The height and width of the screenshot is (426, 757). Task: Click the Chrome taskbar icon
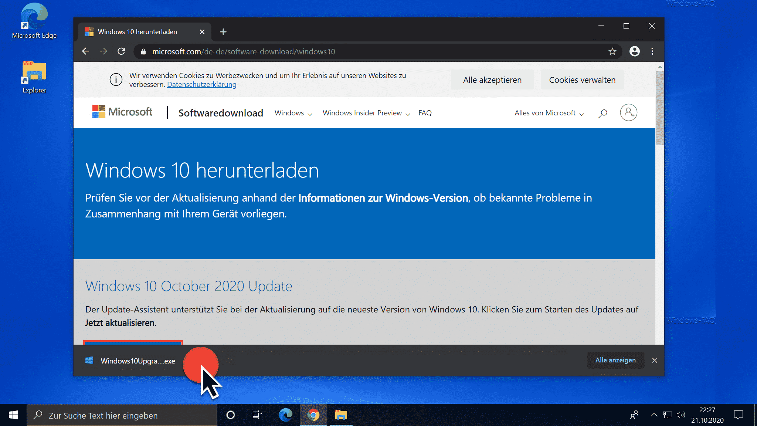click(x=313, y=415)
